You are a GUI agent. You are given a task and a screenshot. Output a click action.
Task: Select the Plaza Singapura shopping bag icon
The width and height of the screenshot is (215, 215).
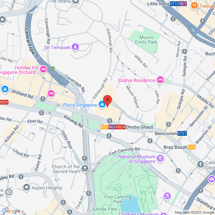(102, 104)
